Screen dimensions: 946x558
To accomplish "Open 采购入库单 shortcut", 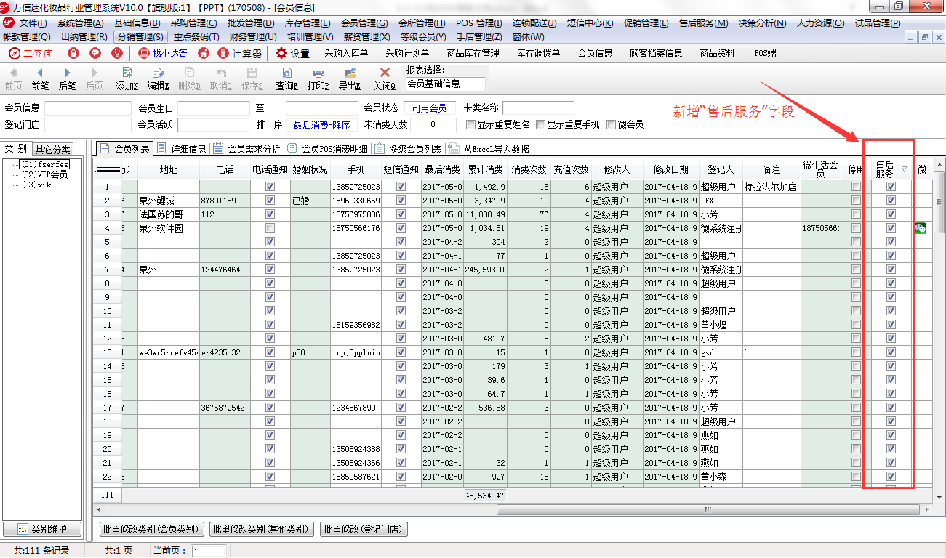I will pyautogui.click(x=346, y=53).
